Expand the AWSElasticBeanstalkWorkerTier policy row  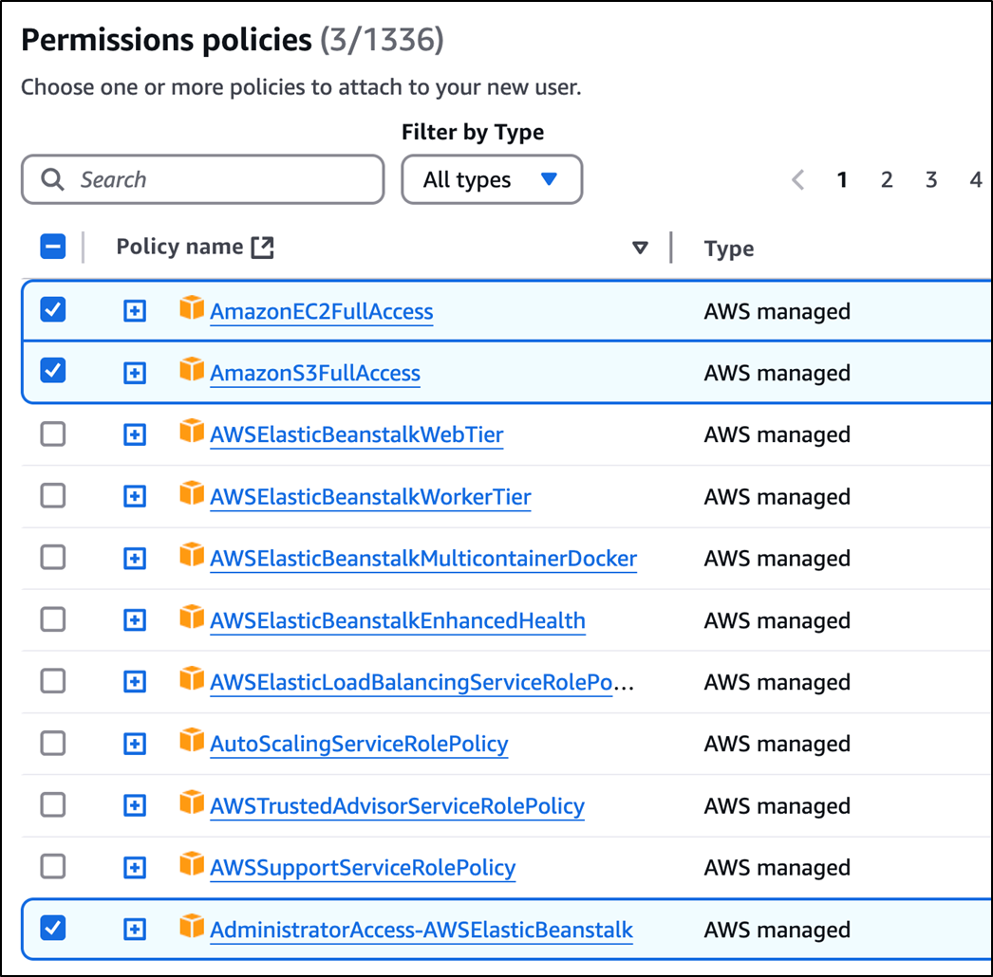134,496
